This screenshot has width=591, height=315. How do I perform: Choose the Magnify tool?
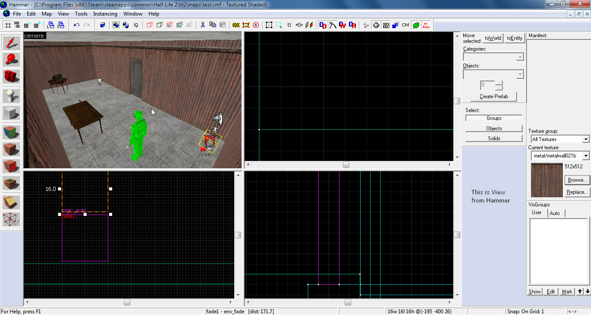coord(11,60)
